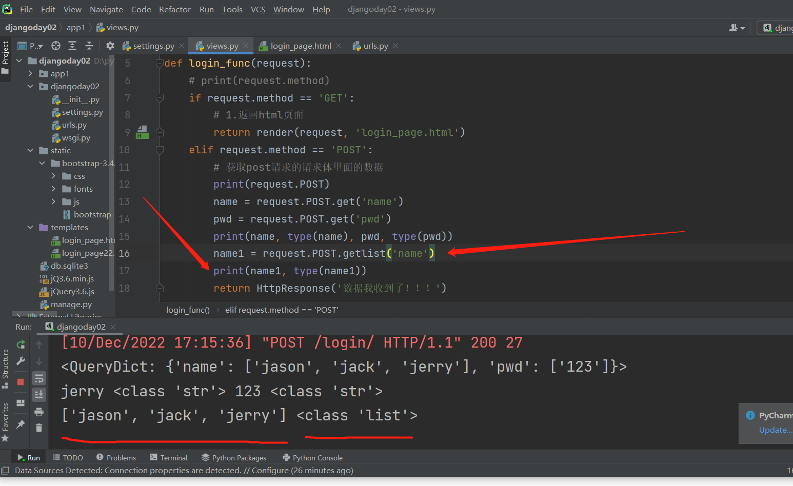Image resolution: width=793 pixels, height=486 pixels.
Task: Click the HTML template gutter icon on line 9
Action: click(x=142, y=133)
